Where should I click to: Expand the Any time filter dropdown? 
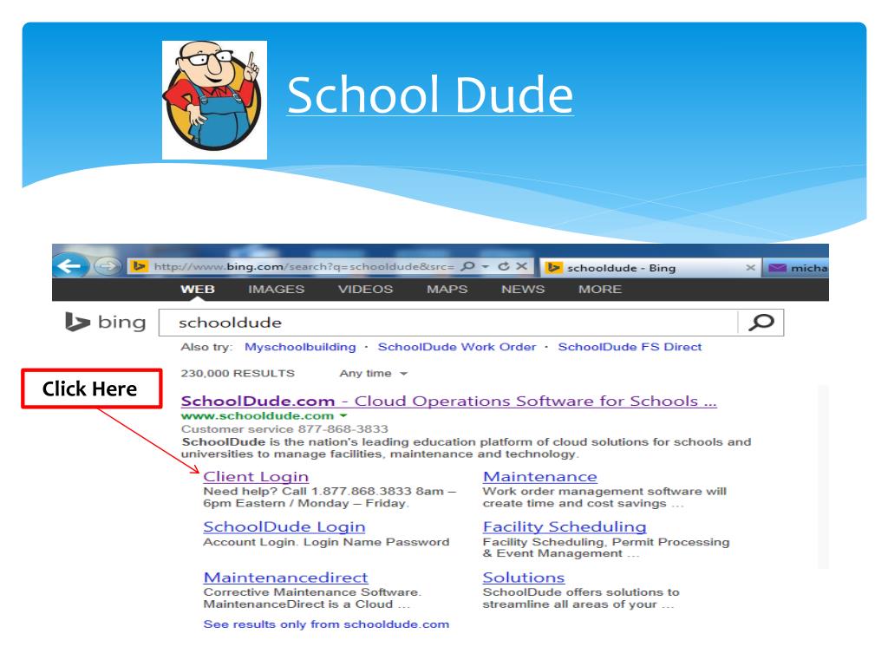(373, 373)
